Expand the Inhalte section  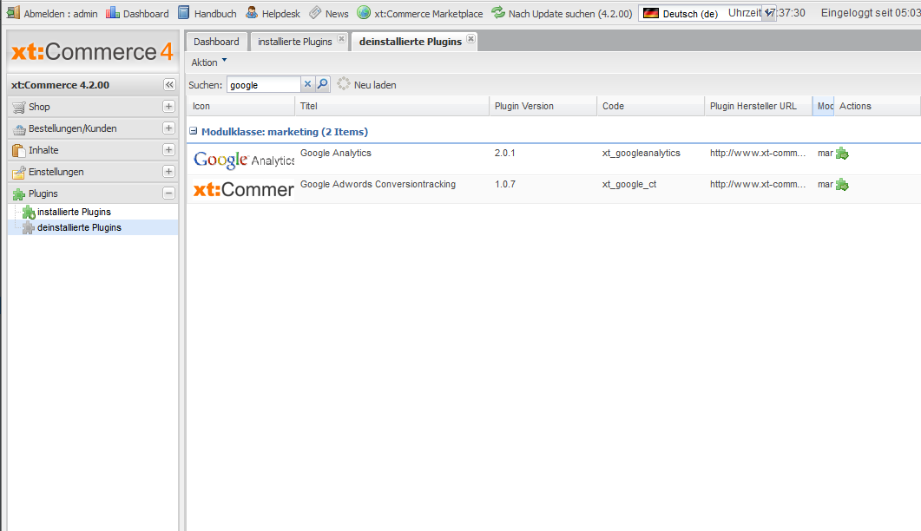point(168,150)
